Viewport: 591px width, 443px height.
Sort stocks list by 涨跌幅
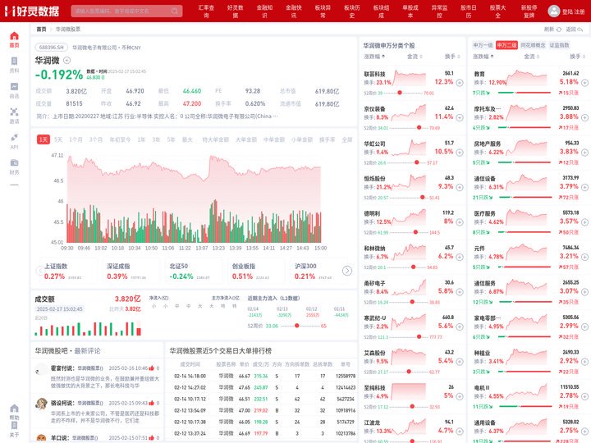374,57
